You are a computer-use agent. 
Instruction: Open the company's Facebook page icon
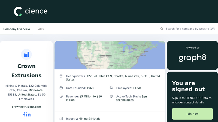(24, 114)
